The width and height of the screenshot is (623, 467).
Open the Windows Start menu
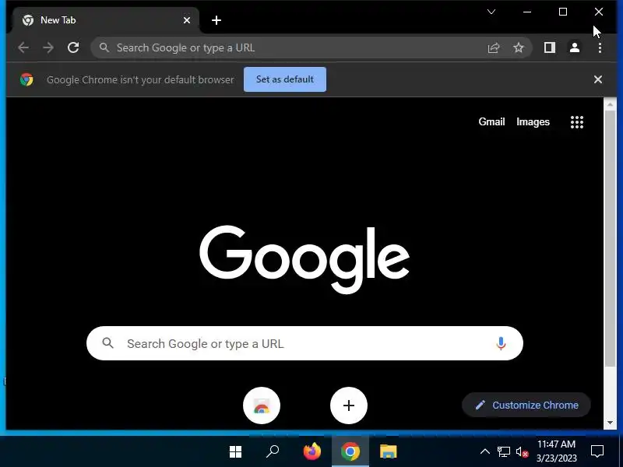tap(236, 451)
